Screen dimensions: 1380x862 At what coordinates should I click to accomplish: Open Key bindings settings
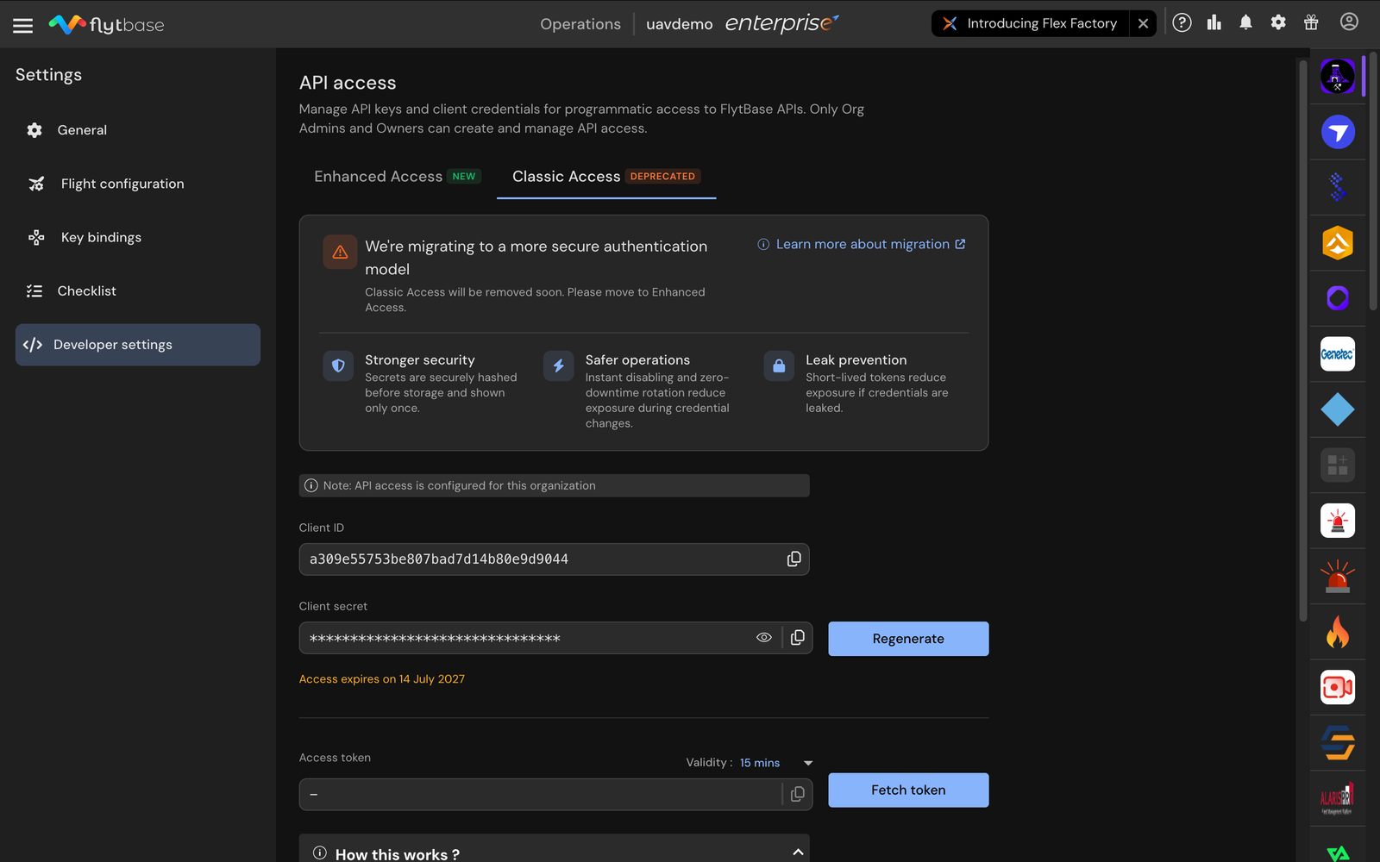click(x=138, y=237)
